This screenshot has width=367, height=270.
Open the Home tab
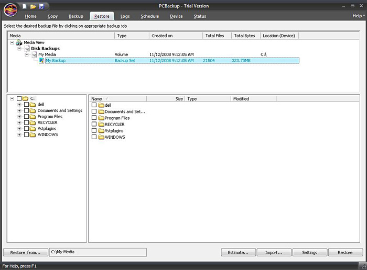[30, 16]
